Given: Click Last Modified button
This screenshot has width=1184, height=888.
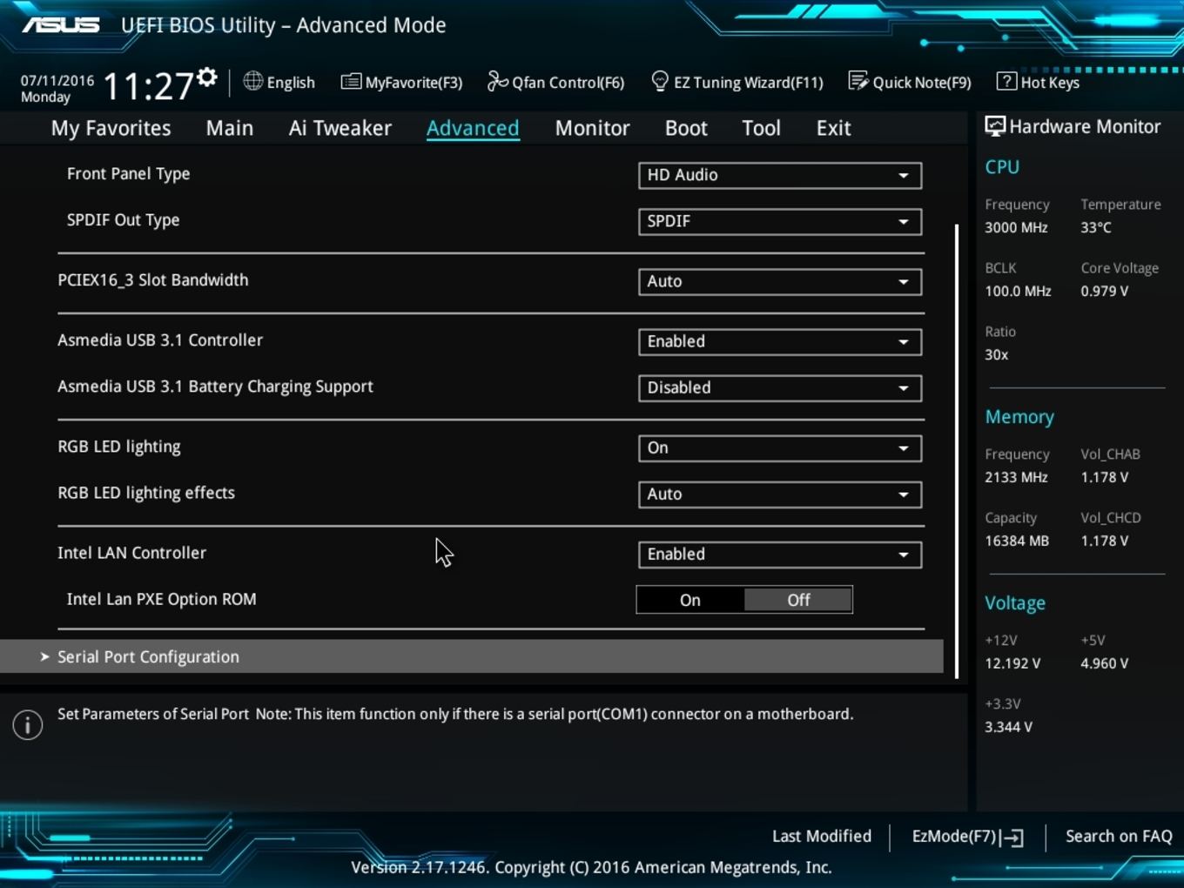Looking at the screenshot, I should [821, 836].
